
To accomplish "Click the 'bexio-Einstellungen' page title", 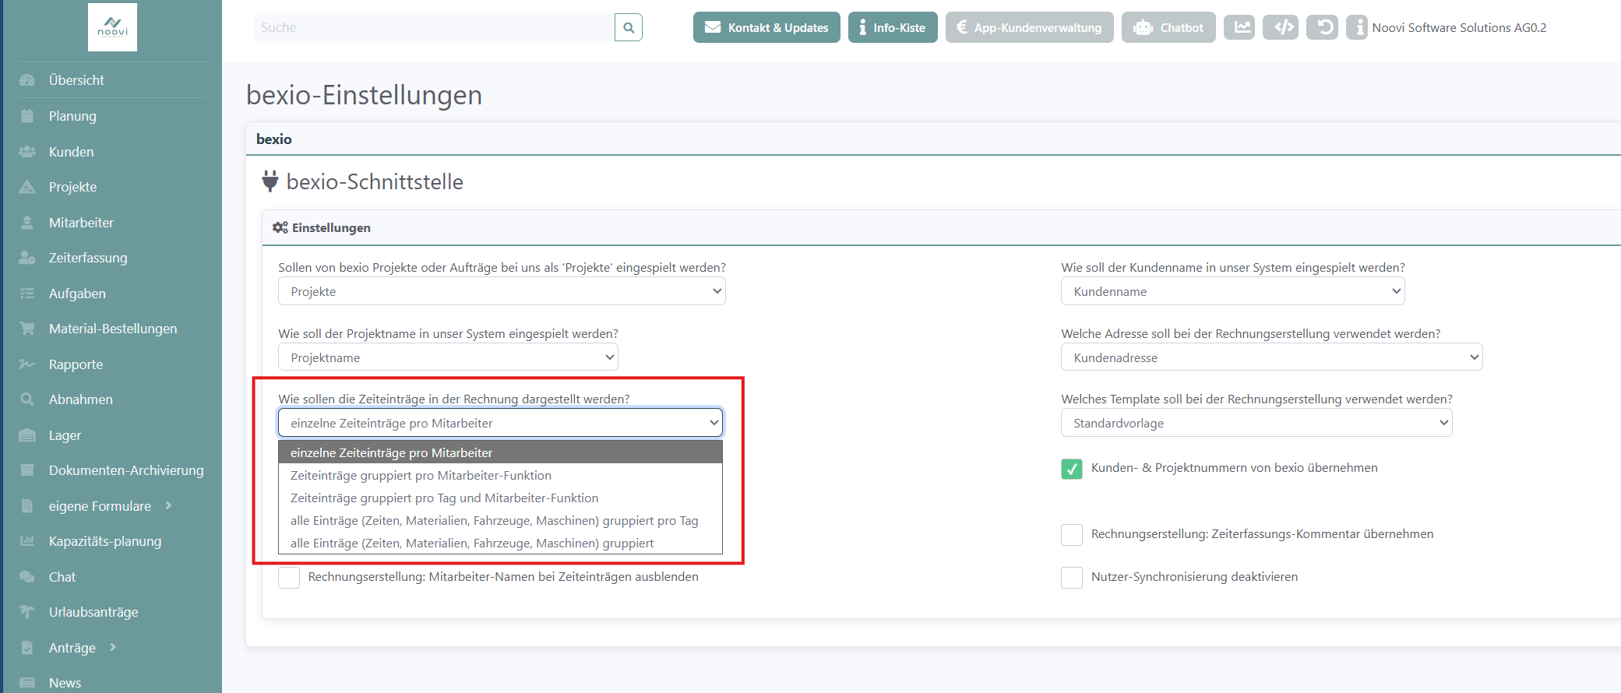I will (364, 95).
